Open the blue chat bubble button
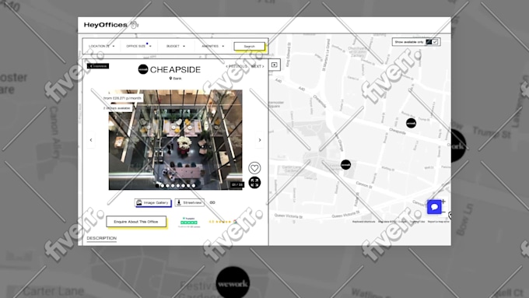 [434, 206]
